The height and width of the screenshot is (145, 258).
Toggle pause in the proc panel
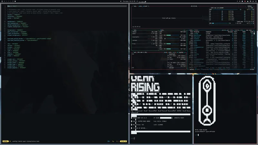(224, 30)
